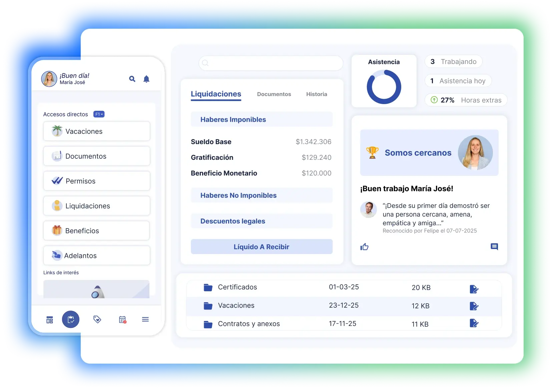
Task: Toggle the Asistencia hoy filter
Action: 458,81
